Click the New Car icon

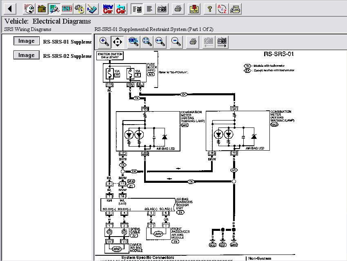point(108,9)
